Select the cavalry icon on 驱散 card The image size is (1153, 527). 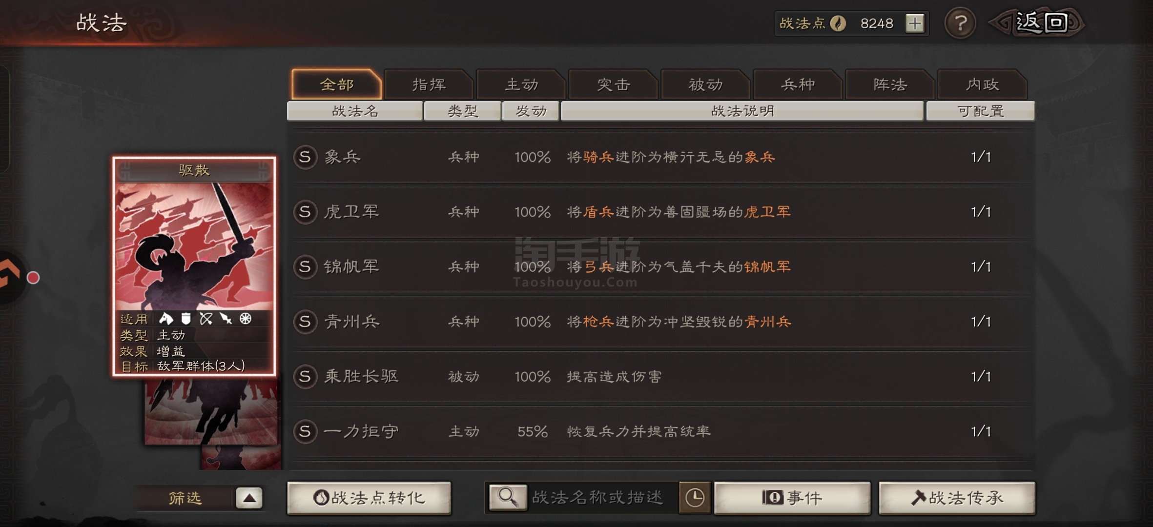point(166,319)
